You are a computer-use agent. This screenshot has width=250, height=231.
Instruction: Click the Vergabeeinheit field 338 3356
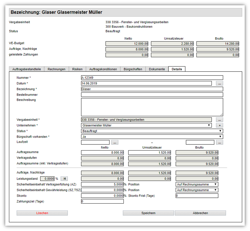146,120
